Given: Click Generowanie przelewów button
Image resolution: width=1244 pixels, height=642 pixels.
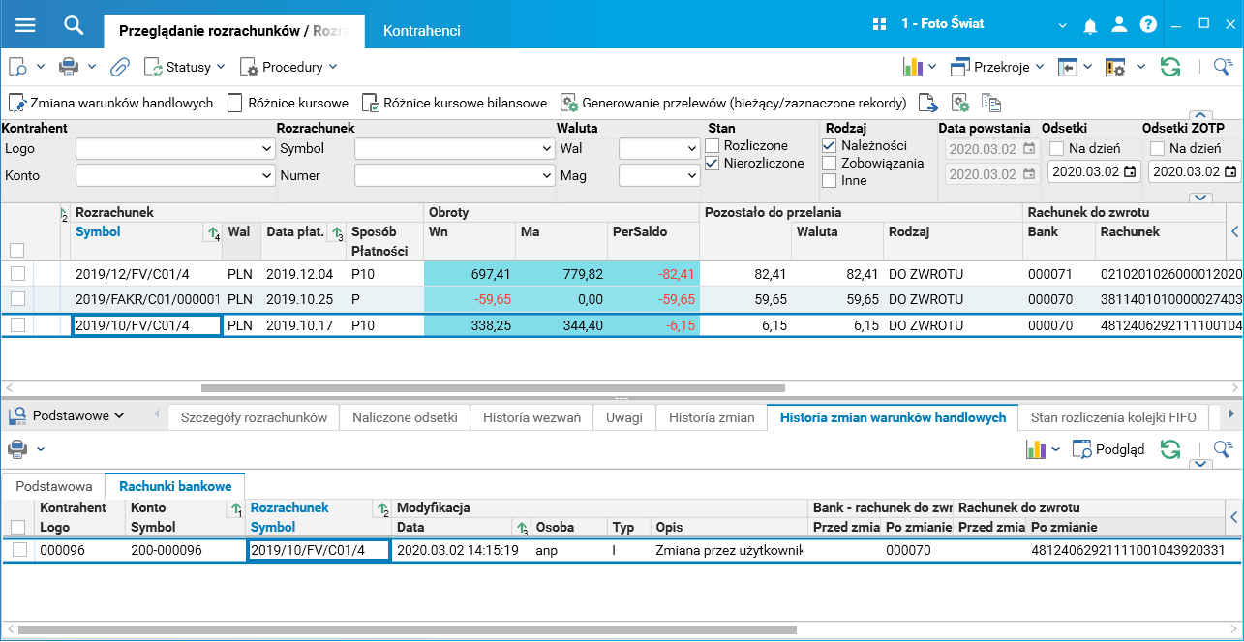Looking at the screenshot, I should click(734, 103).
